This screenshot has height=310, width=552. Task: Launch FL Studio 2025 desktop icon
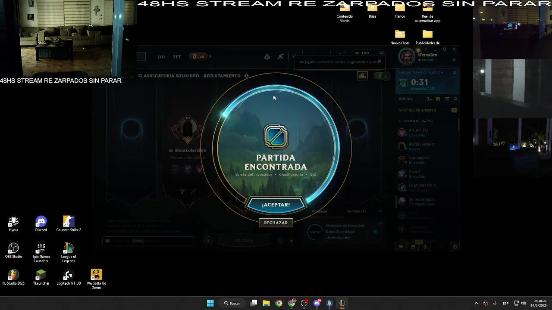(13, 277)
